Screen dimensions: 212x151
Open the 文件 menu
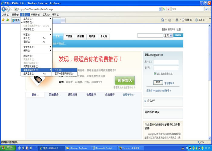pyautogui.click(x=5, y=14)
